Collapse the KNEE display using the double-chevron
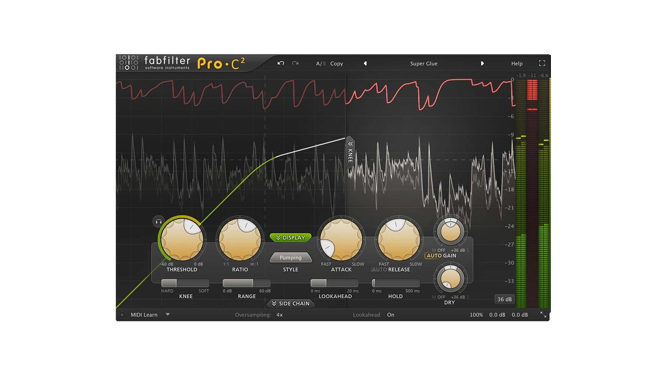The width and height of the screenshot is (668, 368). pyautogui.click(x=350, y=145)
